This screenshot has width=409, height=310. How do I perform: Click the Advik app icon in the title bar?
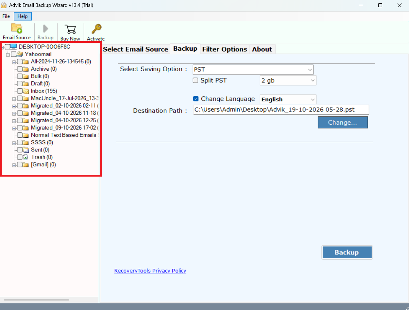pyautogui.click(x=4, y=6)
